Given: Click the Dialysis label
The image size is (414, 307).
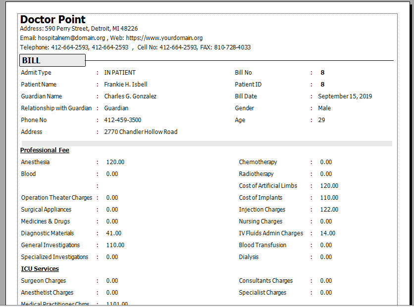Looking at the screenshot, I should coord(249,257).
